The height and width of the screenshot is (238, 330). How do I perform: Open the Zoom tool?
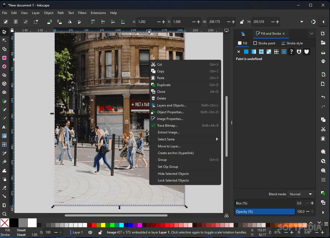4,214
